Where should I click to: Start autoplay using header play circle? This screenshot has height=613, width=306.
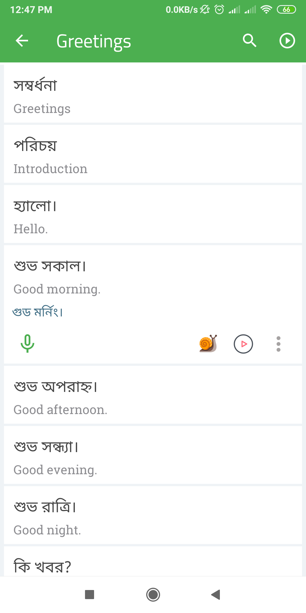pyautogui.click(x=287, y=41)
